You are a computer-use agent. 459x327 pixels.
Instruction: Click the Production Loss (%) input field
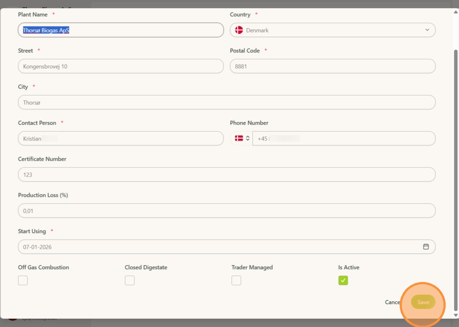click(x=227, y=211)
